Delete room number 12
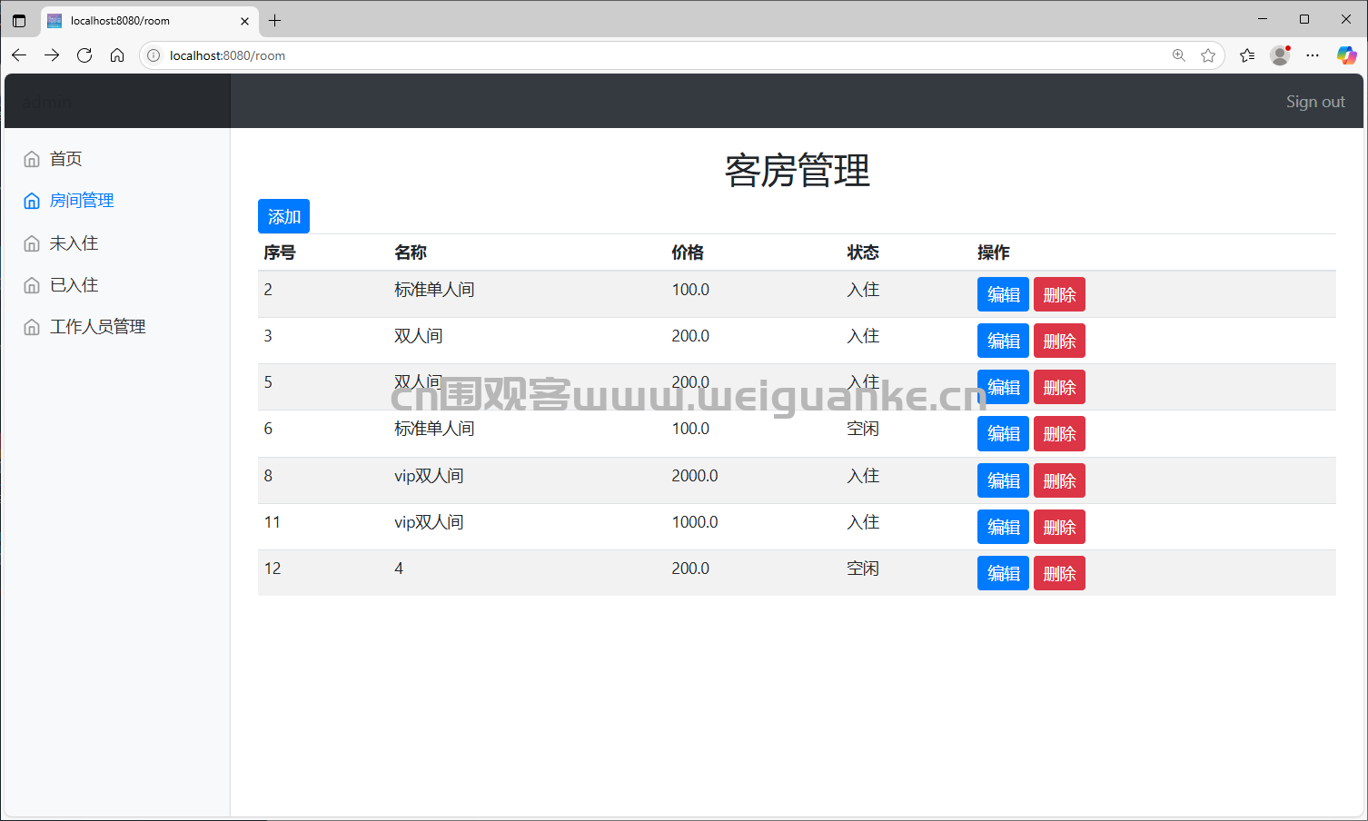This screenshot has height=821, width=1368. 1059,573
